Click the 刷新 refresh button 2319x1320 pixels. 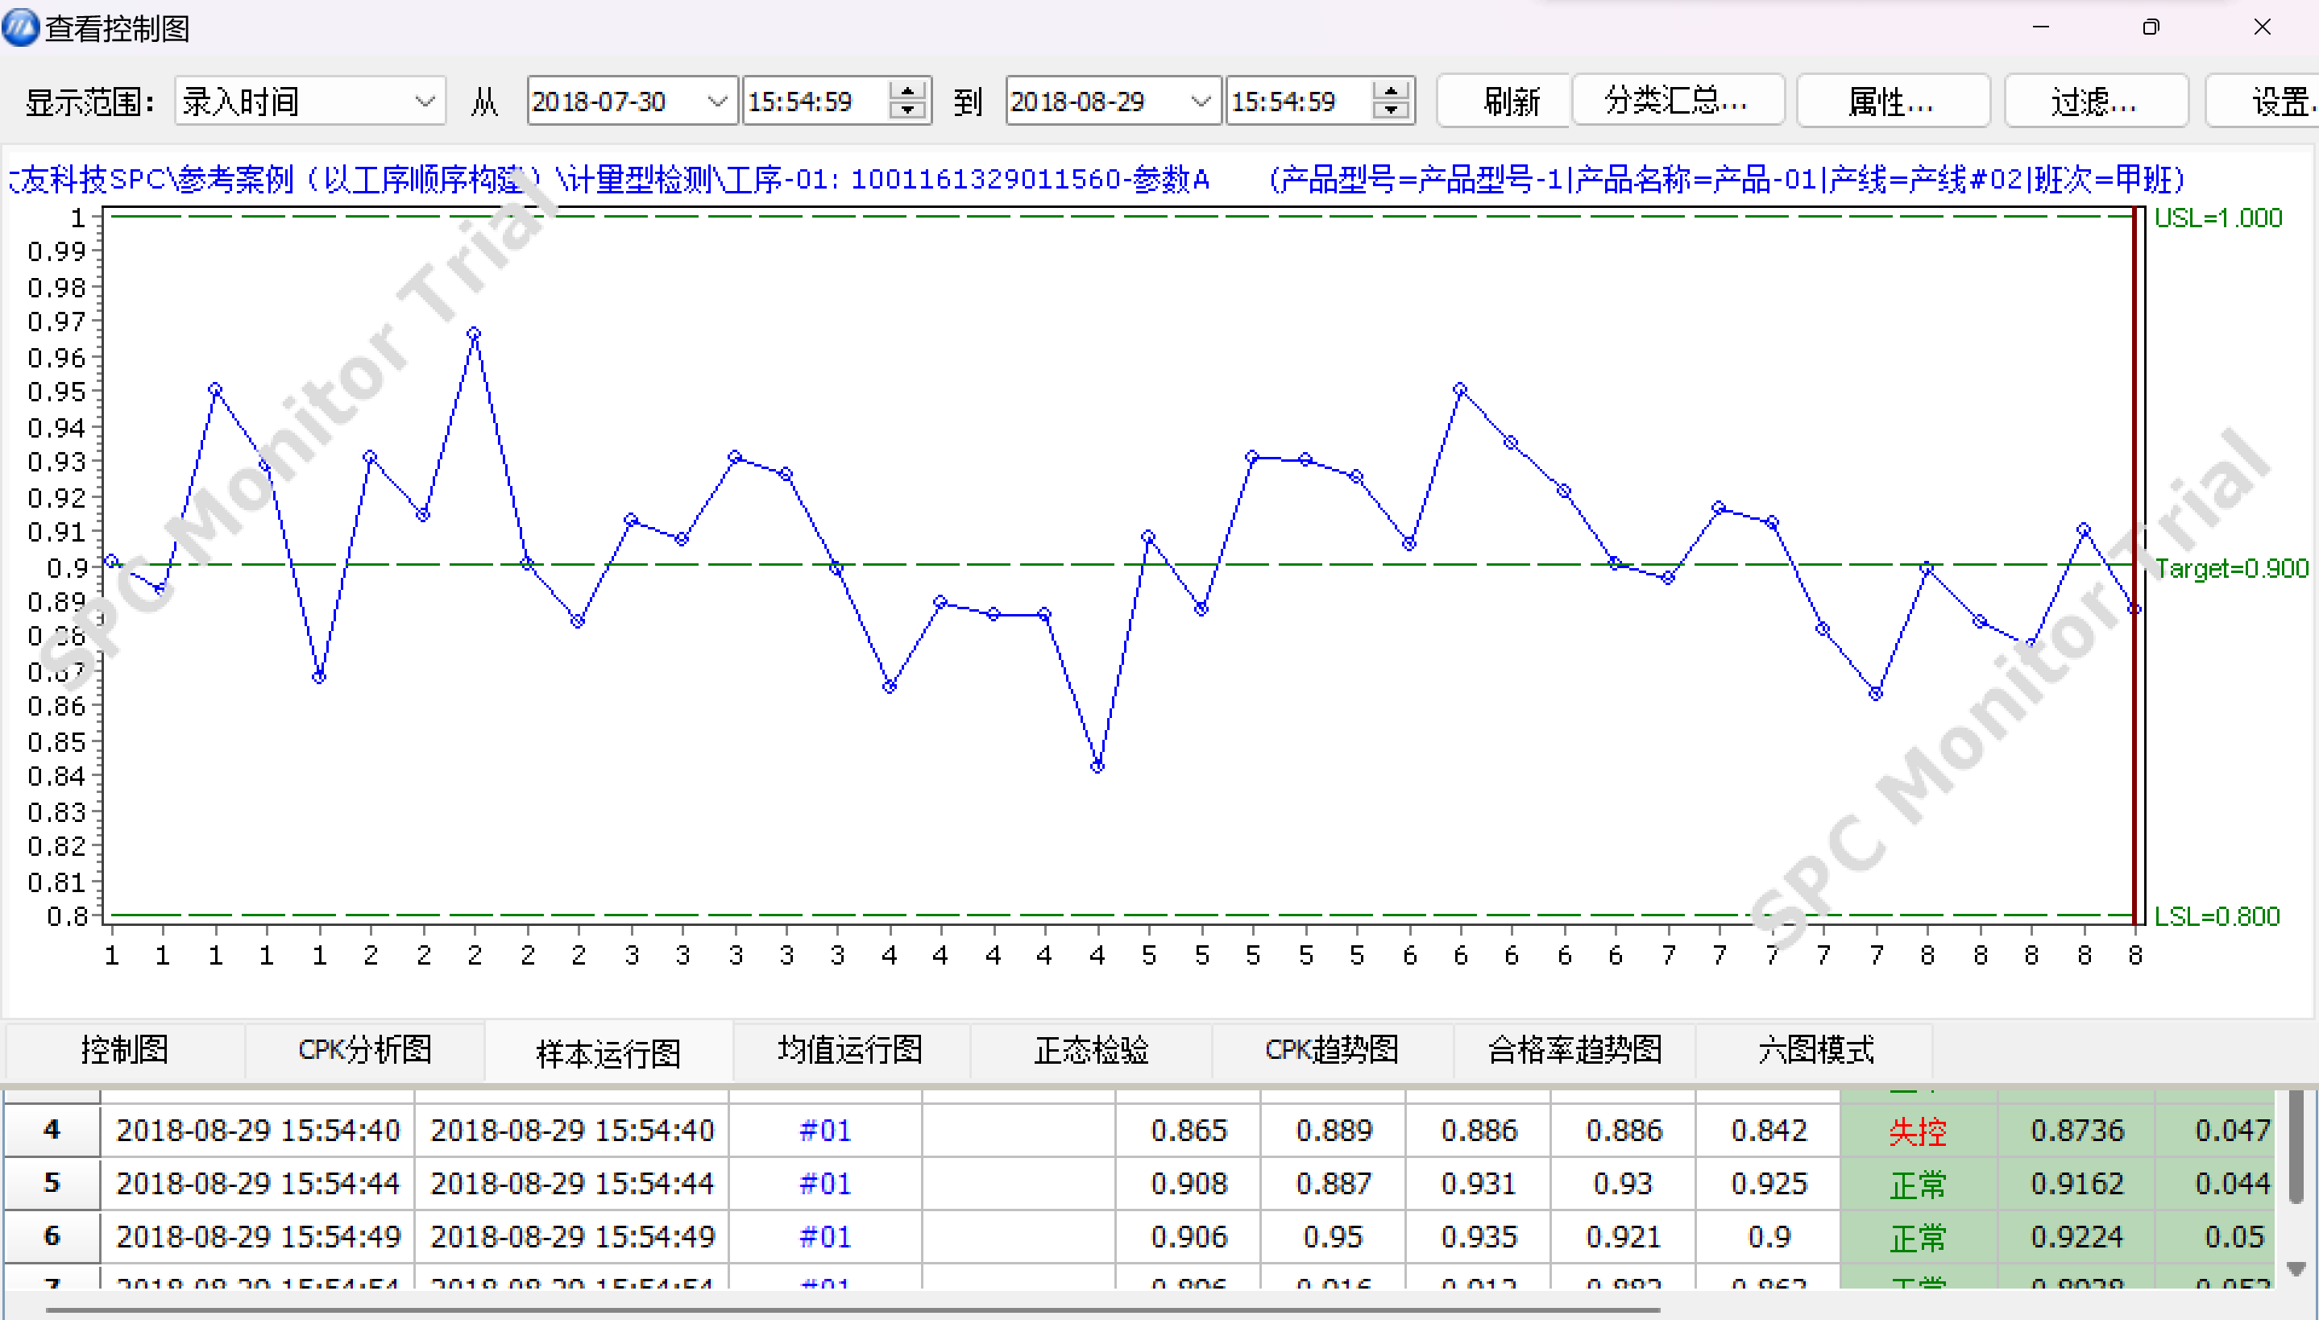(x=1510, y=102)
